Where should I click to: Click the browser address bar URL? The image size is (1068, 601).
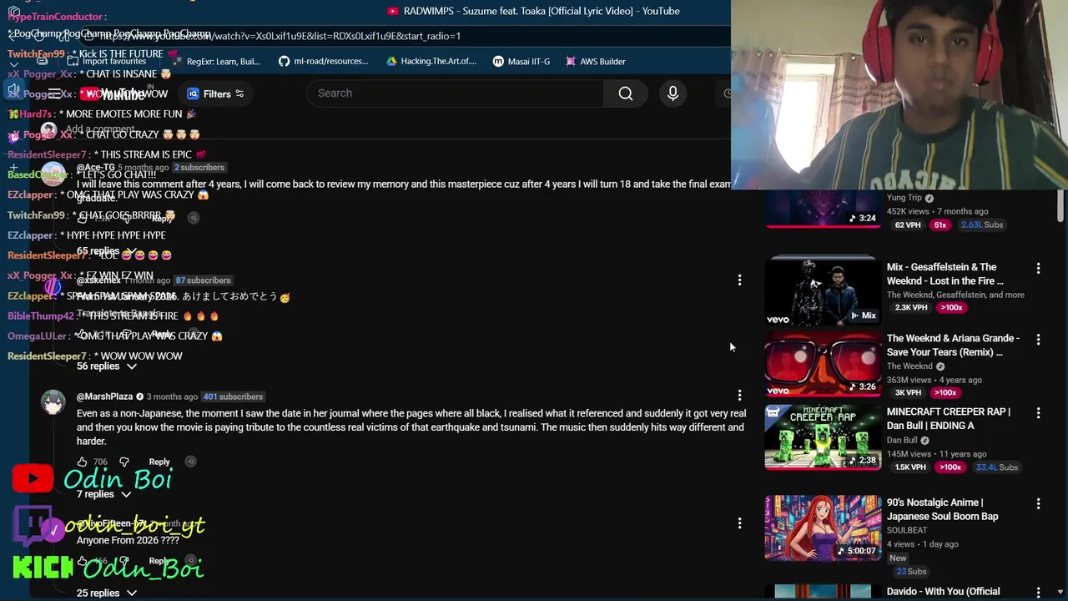tap(280, 36)
